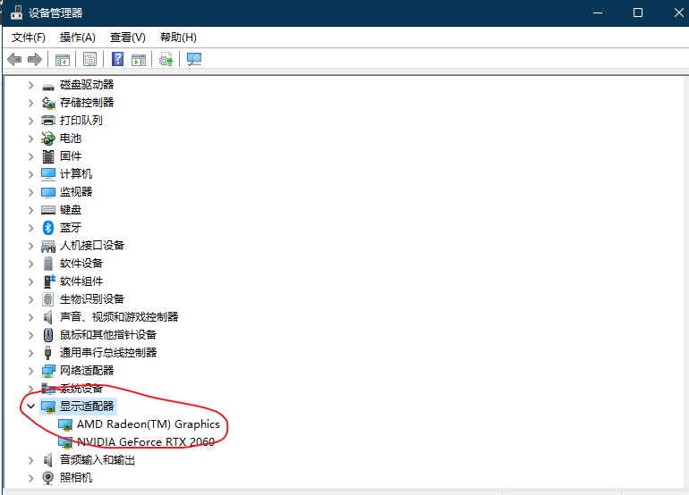Click the show/hide action pane toolbar icon
The image size is (689, 495).
pos(139,60)
